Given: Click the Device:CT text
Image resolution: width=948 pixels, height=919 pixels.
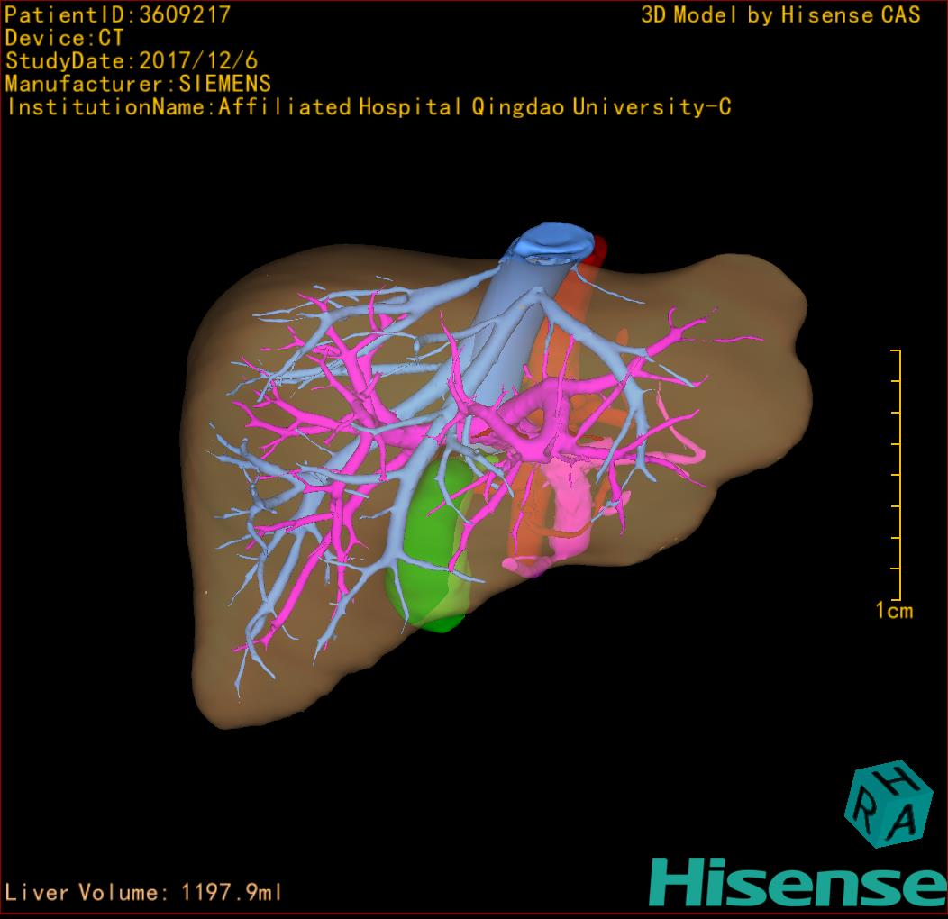Looking at the screenshot, I should point(64,38).
